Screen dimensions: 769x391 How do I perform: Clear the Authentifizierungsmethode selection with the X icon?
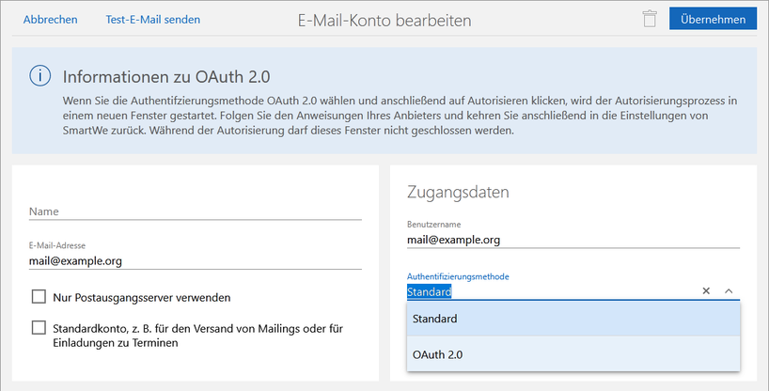[x=706, y=291]
